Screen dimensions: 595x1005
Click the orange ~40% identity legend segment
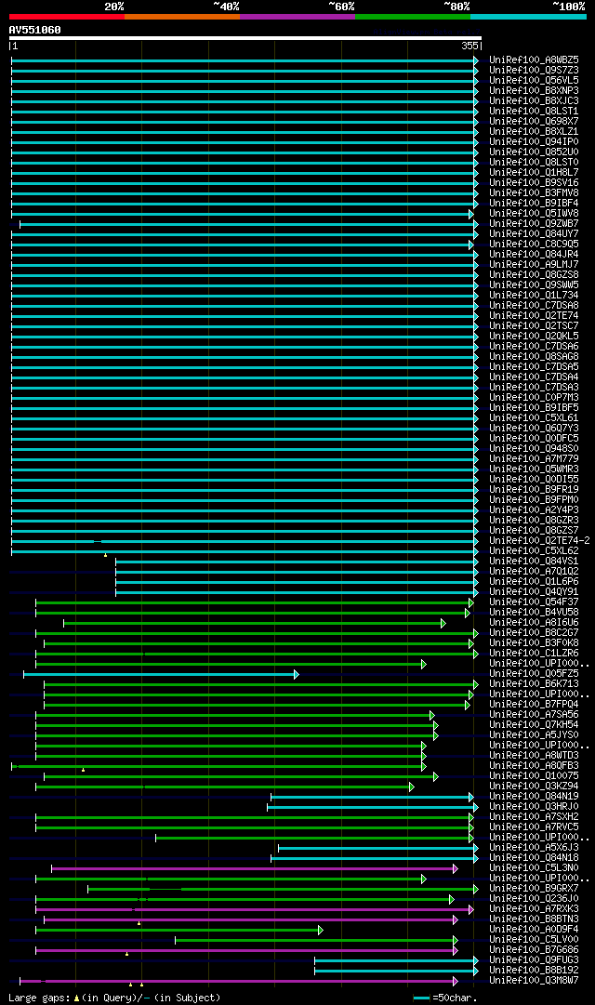(182, 17)
